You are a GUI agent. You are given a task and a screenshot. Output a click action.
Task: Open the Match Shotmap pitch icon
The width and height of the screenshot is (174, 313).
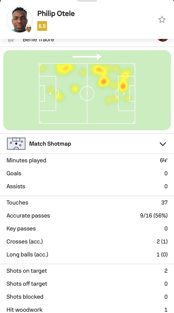16,144
